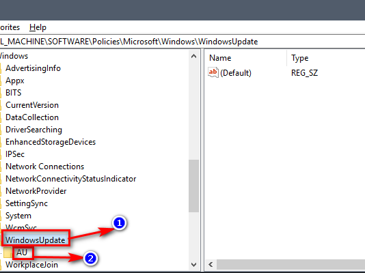Image resolution: width=365 pixels, height=273 pixels.
Task: Select the WindowsUpdate key
Action: pos(35,240)
